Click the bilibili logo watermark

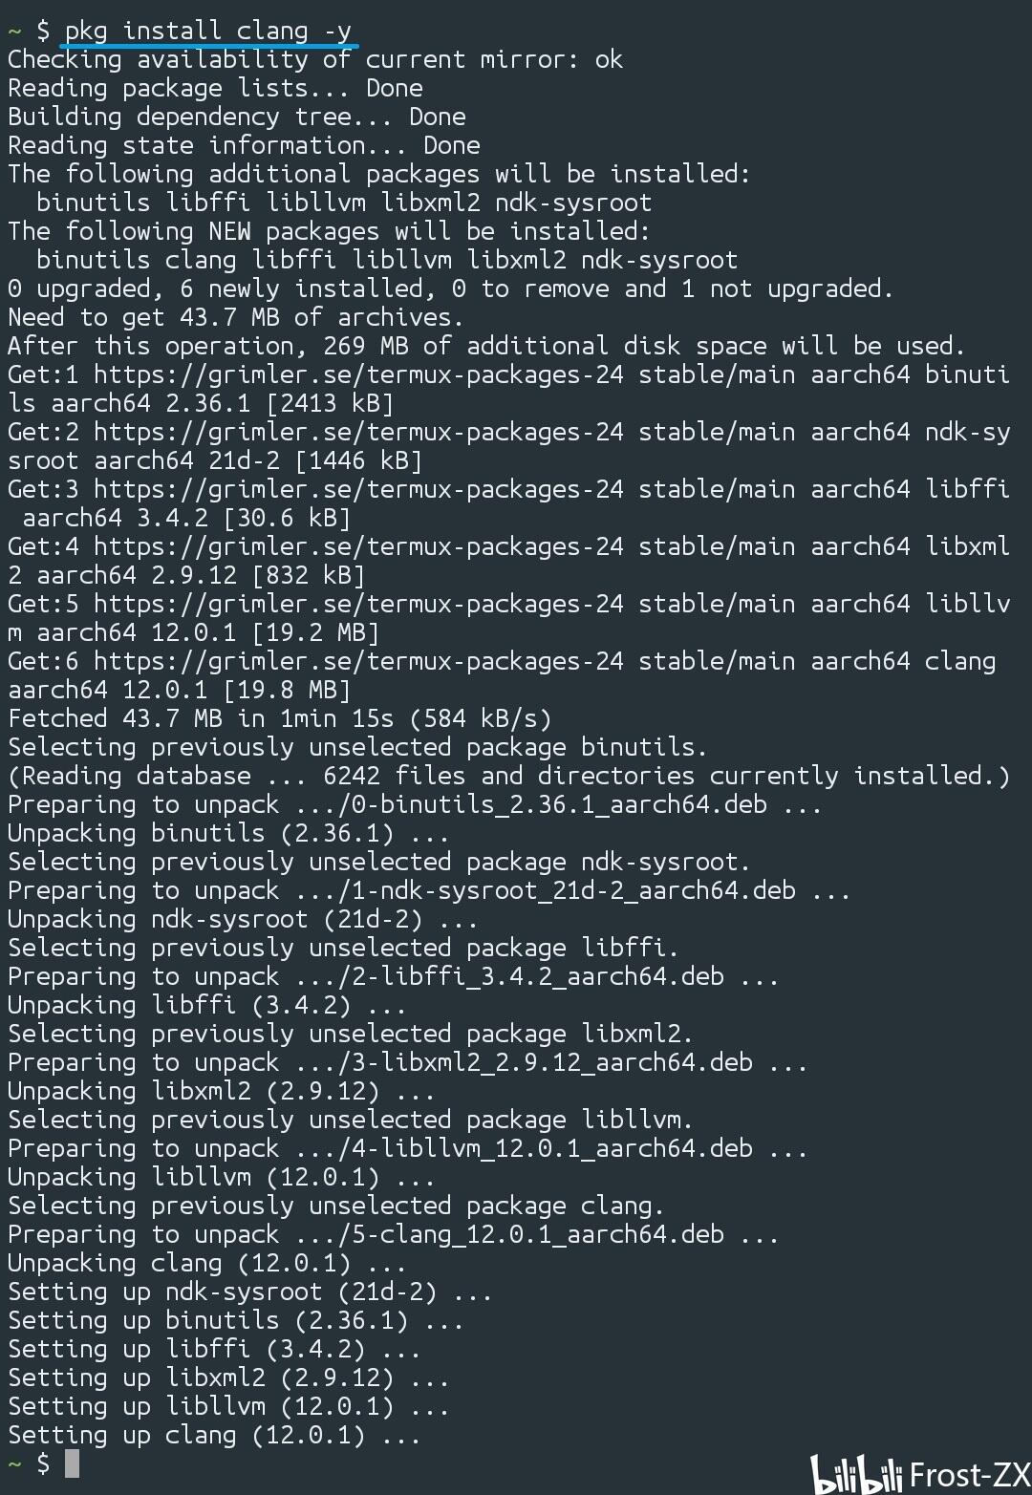pos(855,1474)
